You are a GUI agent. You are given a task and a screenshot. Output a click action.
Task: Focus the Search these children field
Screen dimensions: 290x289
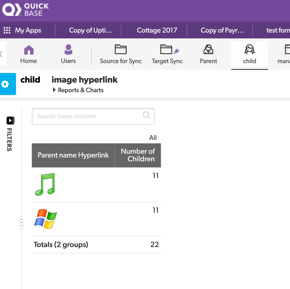(93, 116)
